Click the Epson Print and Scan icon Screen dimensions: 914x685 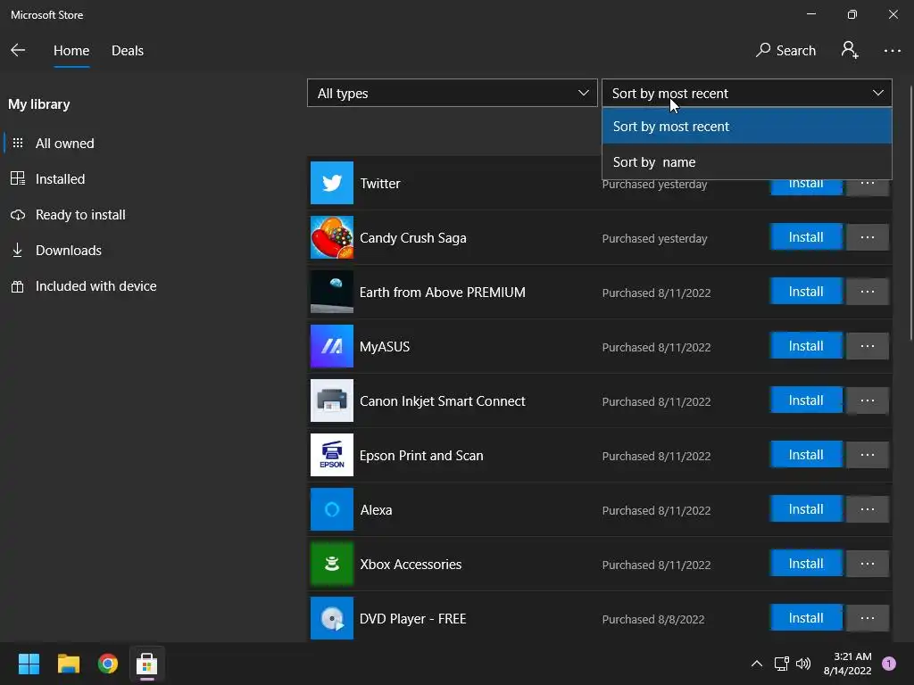pyautogui.click(x=332, y=455)
